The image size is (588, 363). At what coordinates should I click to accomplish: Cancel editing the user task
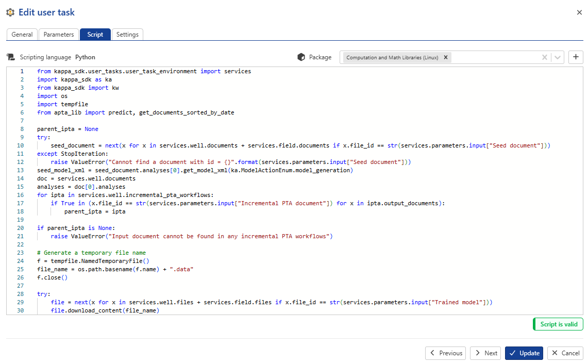click(565, 353)
